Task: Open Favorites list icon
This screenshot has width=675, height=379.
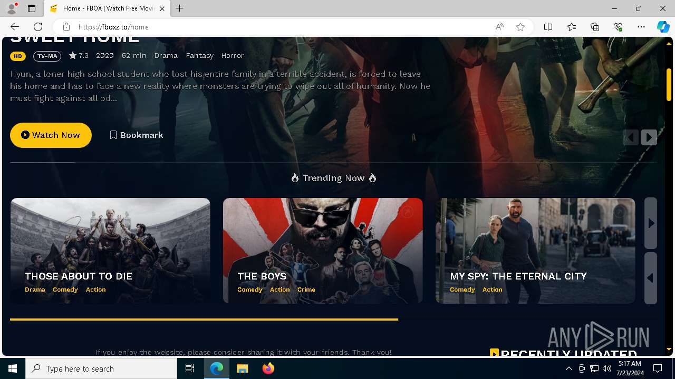Action: pos(572,27)
